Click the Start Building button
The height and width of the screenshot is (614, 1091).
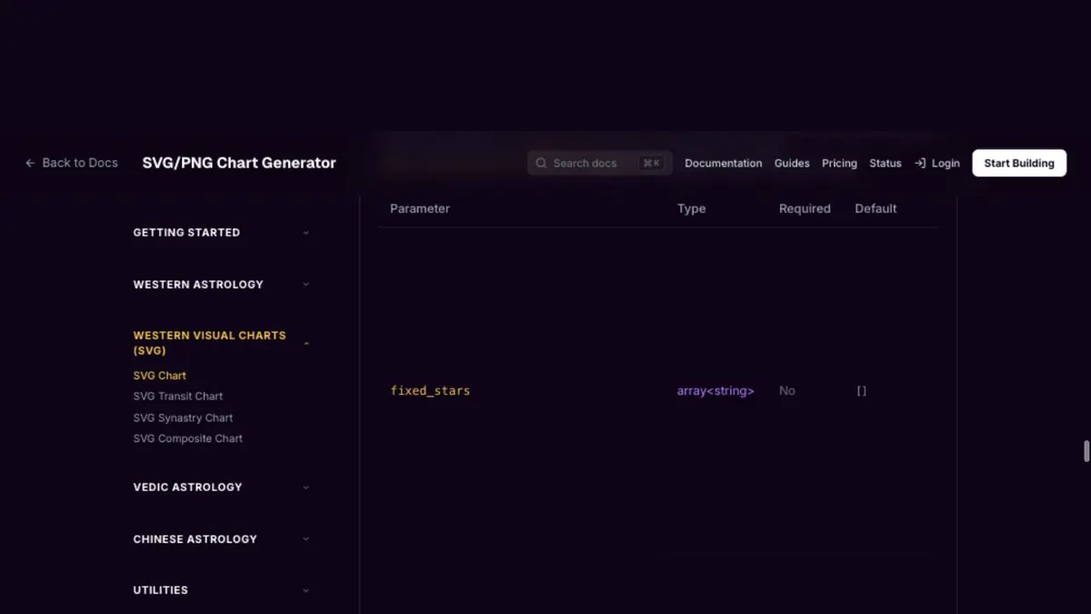pyautogui.click(x=1019, y=163)
